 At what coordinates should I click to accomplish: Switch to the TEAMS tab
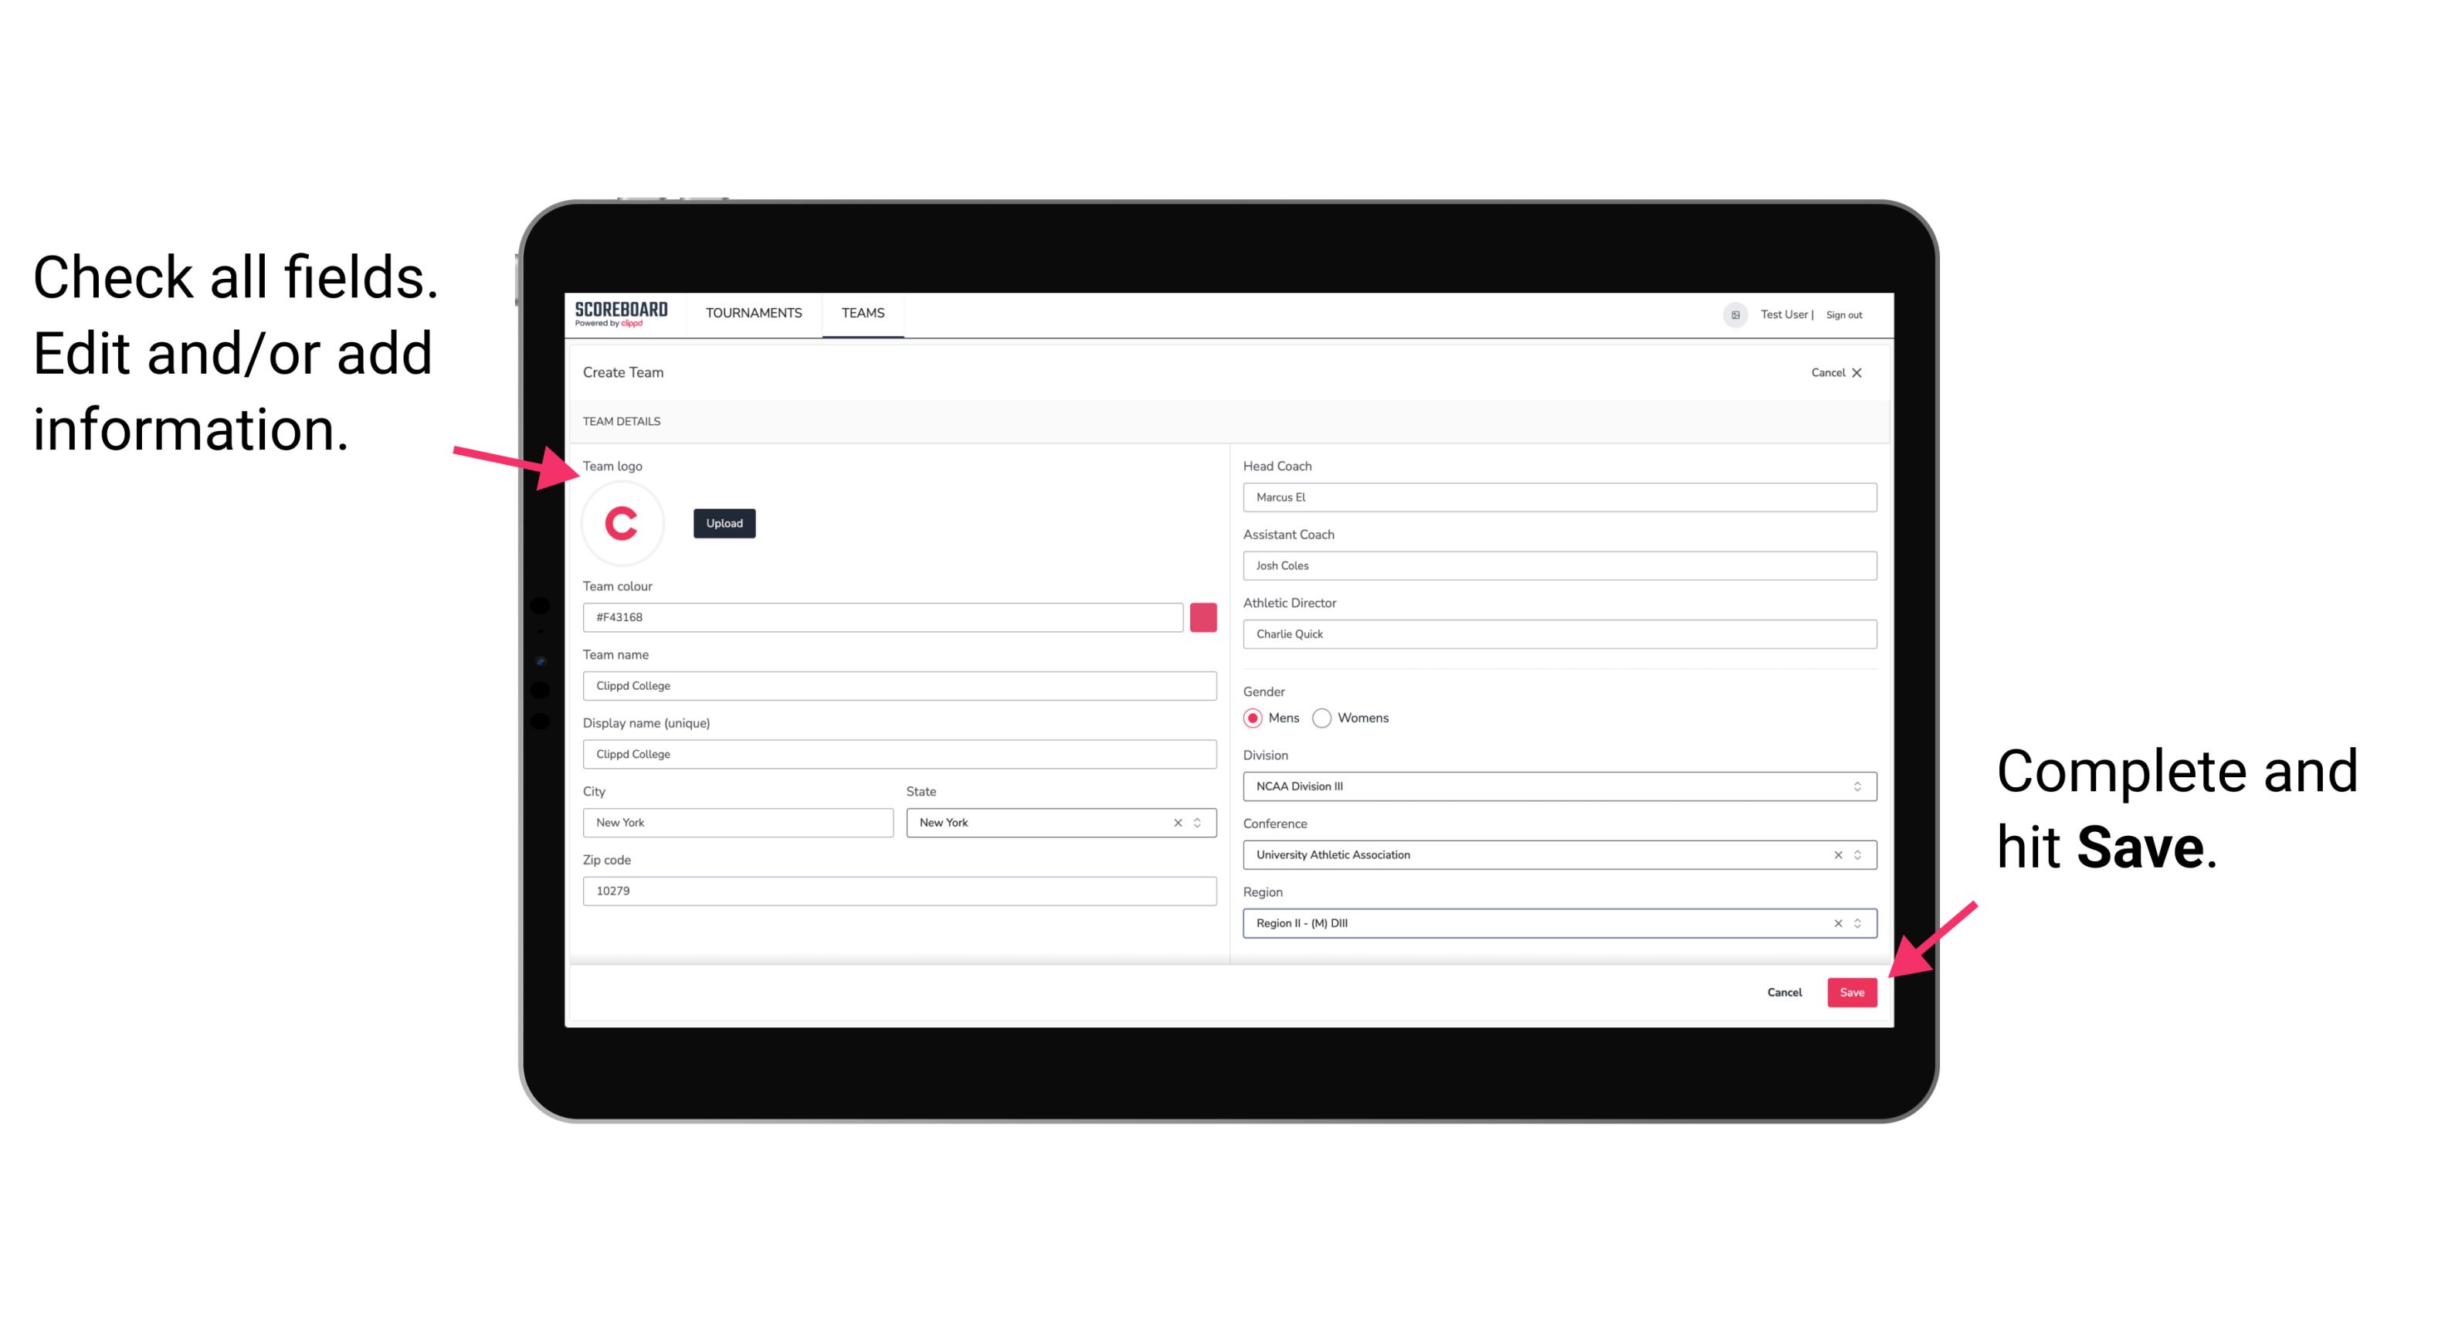[x=863, y=314]
